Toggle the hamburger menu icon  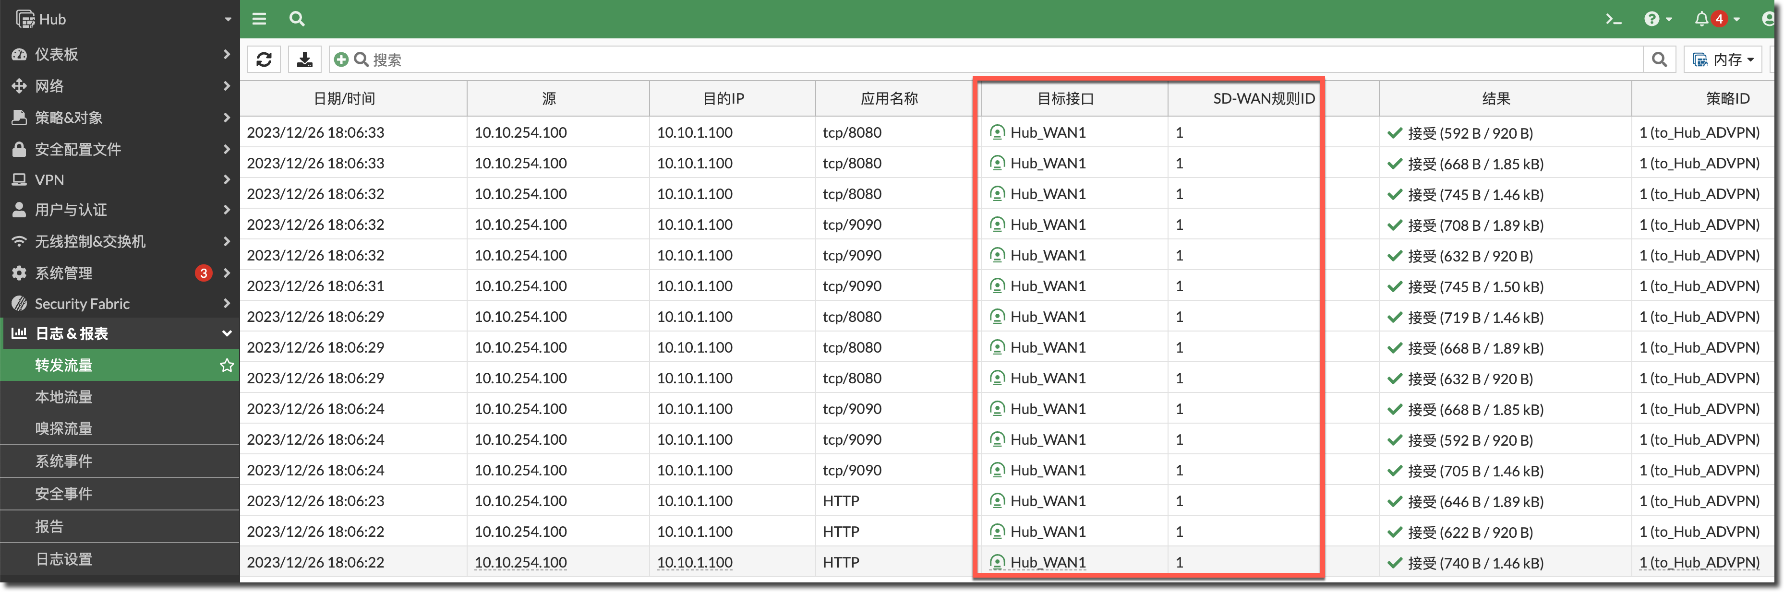pyautogui.click(x=259, y=19)
